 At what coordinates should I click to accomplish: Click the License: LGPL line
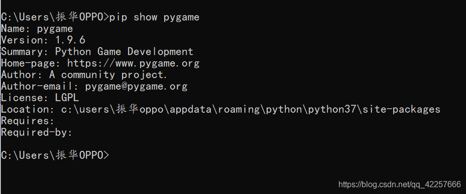[x=40, y=98]
